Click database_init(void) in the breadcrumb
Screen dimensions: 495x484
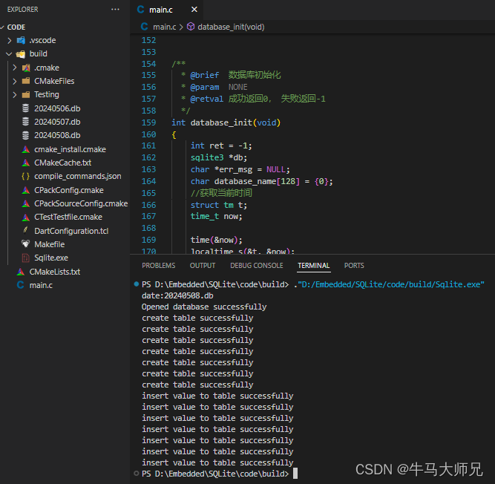tap(230, 27)
